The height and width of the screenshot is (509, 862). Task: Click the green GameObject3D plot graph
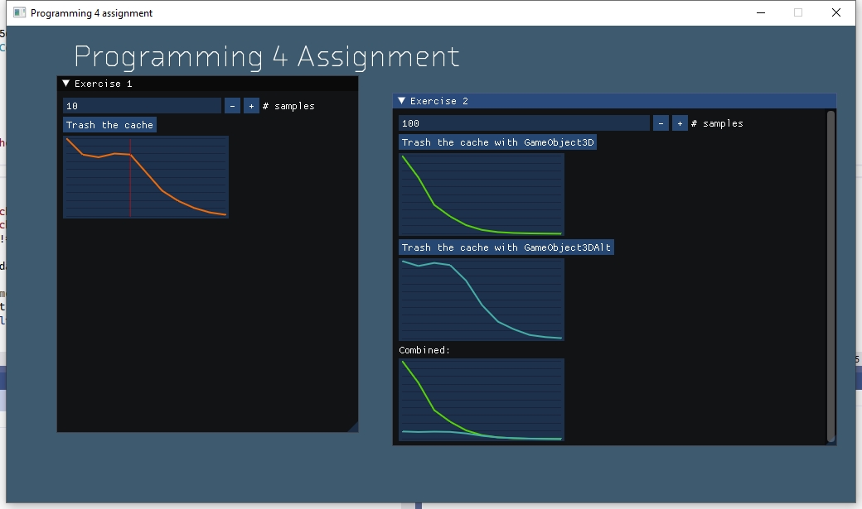(x=482, y=194)
